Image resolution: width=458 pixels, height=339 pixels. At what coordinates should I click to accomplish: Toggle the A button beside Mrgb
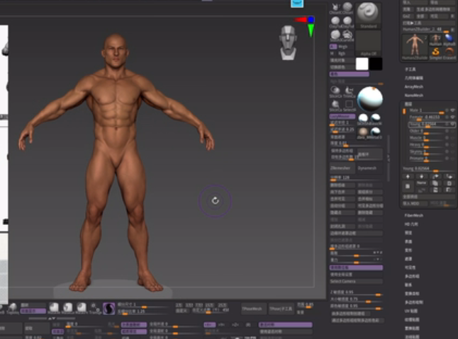coord(333,47)
